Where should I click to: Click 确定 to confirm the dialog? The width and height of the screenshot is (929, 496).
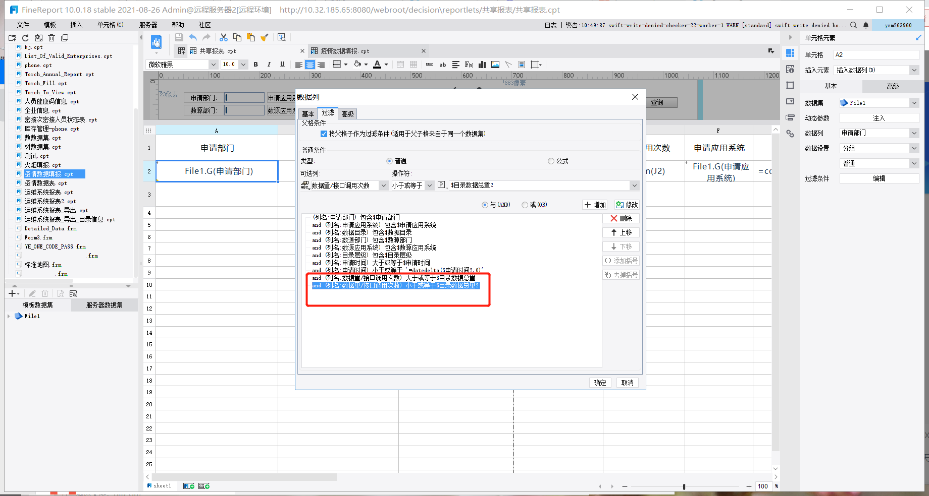click(600, 383)
